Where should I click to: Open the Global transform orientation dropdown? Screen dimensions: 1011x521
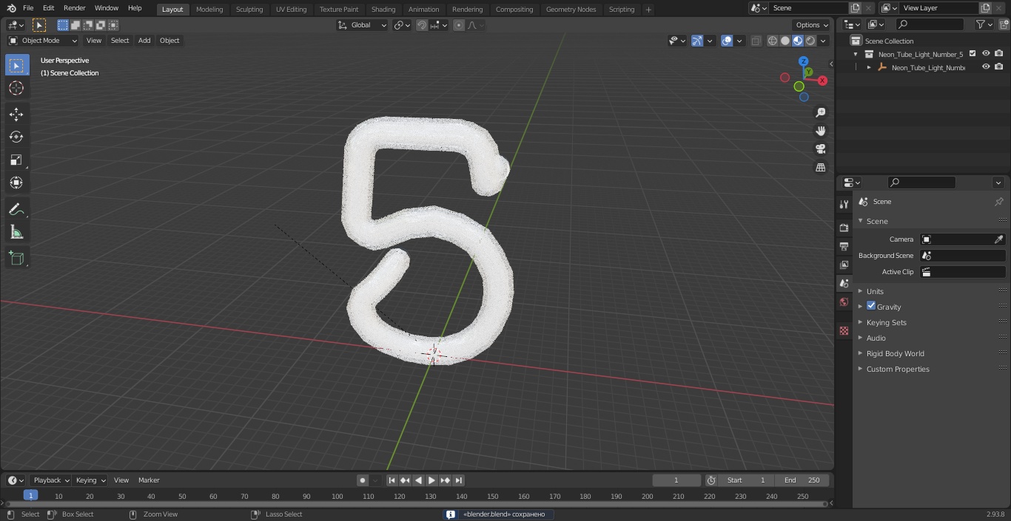coord(363,25)
